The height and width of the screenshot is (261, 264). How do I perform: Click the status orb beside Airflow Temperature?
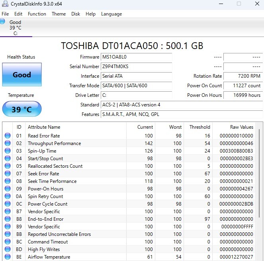tap(8, 257)
